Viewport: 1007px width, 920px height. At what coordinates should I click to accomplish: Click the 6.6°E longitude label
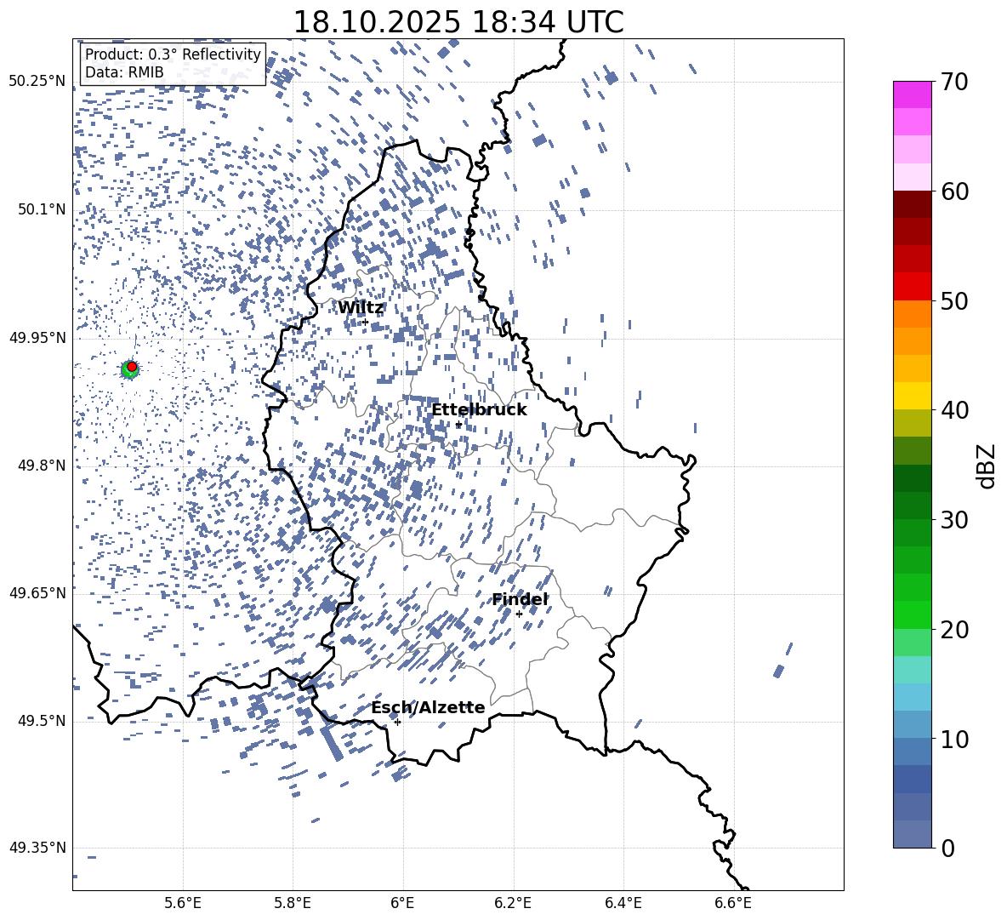[733, 903]
